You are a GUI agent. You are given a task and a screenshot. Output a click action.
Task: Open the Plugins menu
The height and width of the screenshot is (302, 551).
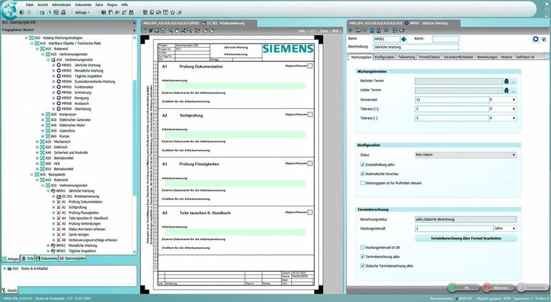[112, 5]
